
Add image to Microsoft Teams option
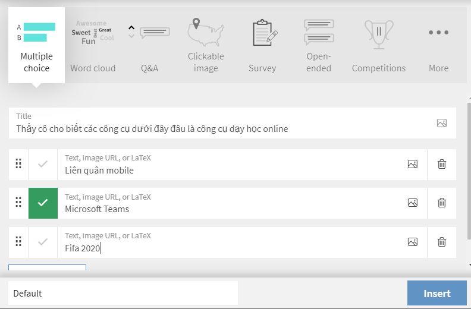tap(412, 203)
